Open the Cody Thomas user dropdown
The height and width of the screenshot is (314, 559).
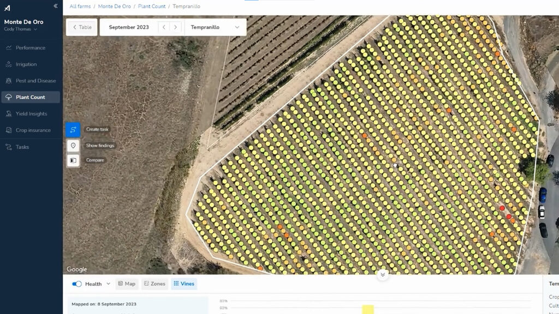tap(21, 29)
